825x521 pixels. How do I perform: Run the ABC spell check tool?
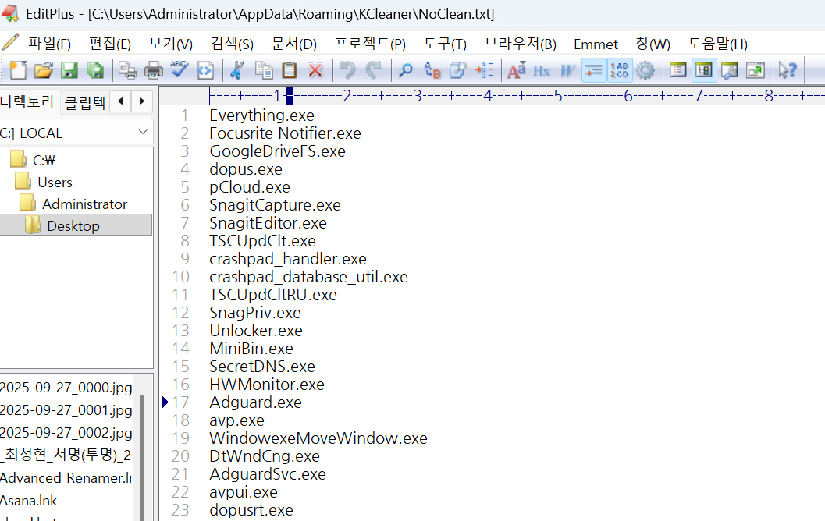coord(180,70)
